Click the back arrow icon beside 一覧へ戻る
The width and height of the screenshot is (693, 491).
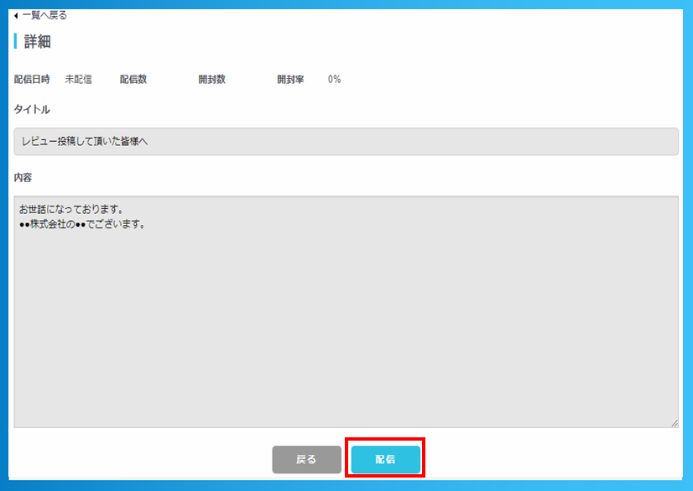tap(15, 14)
